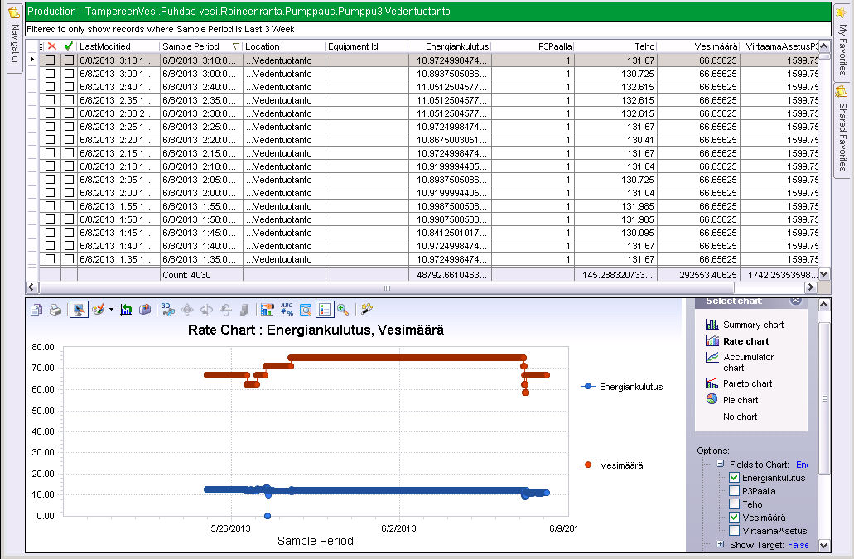This screenshot has width=854, height=559.
Task: Click the Teho column header
Action: tap(615, 46)
